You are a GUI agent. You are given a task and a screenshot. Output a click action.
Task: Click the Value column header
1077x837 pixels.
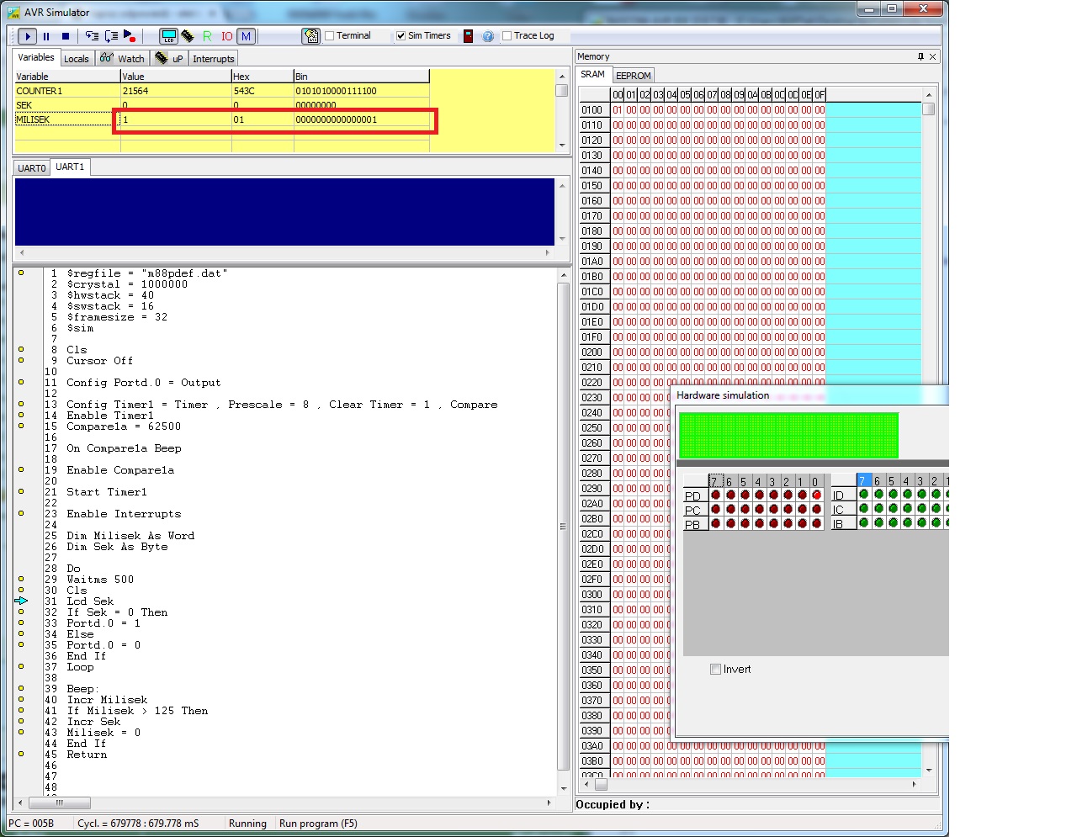(x=176, y=77)
